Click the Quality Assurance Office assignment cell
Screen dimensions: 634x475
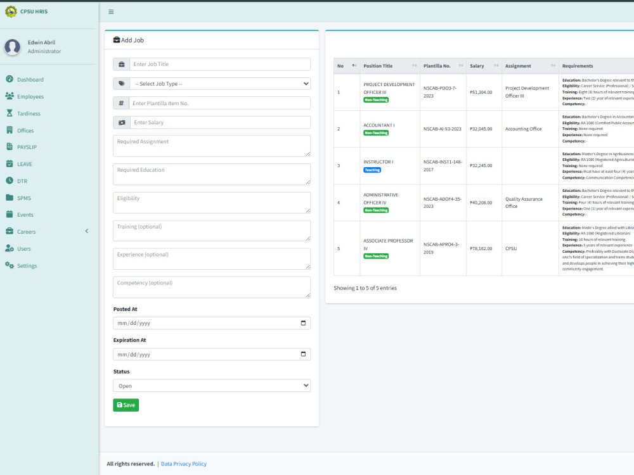tap(530, 203)
